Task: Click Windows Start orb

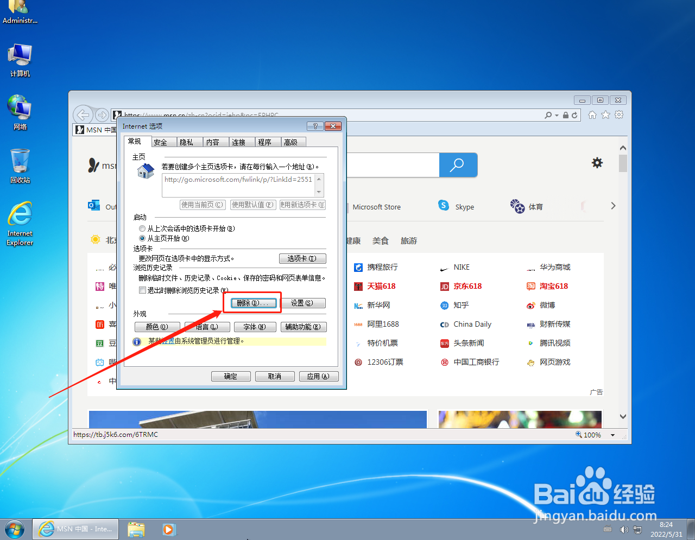Action: click(x=15, y=529)
